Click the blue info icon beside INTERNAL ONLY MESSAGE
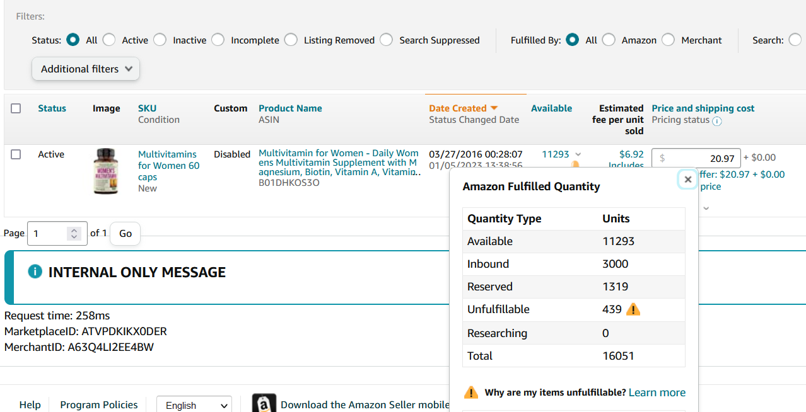 click(x=35, y=272)
